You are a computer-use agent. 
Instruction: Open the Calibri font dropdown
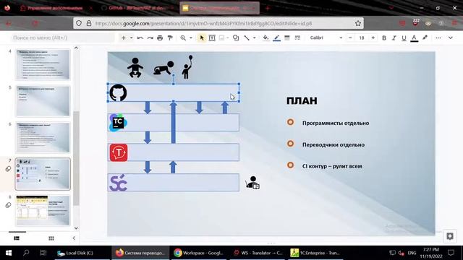coord(326,38)
